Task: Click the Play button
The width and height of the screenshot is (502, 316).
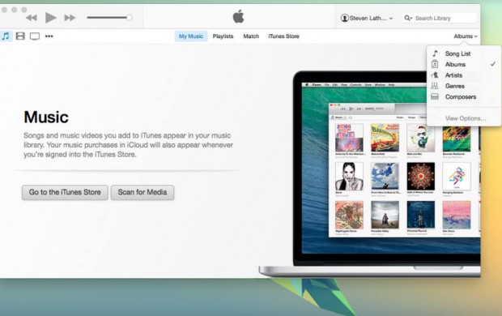Action: (x=50, y=18)
